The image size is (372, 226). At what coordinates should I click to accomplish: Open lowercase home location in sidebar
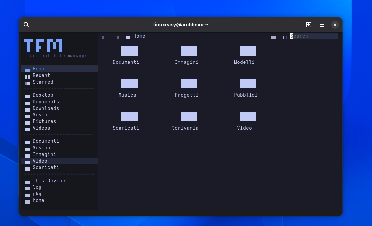coord(59,201)
